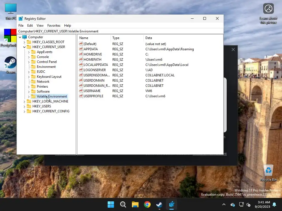The image size is (282, 211).
Task: Select the USERPROFILE value icon
Action: coord(81,96)
